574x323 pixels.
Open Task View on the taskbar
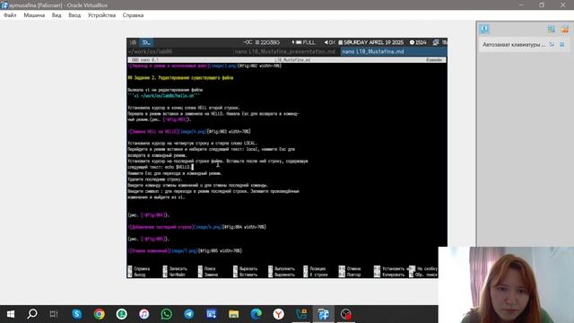54,314
